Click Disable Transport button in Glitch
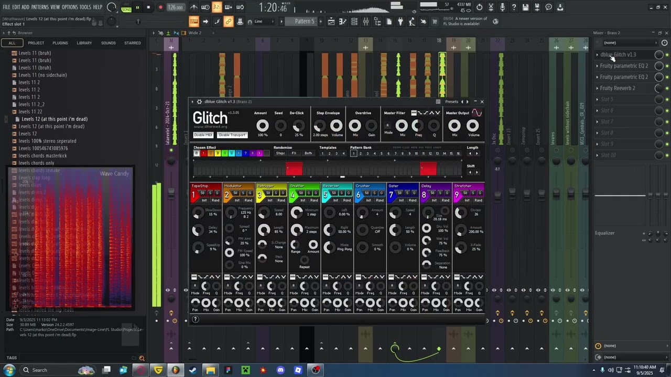 pos(232,135)
